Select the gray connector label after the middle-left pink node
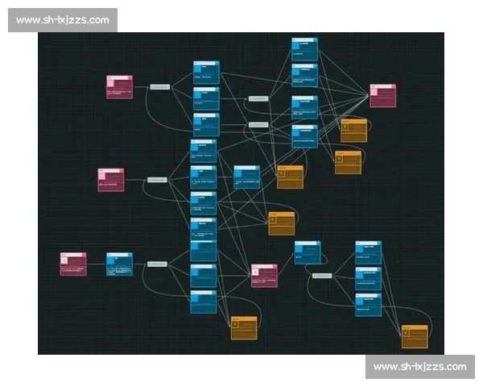Viewport: 483px width, 387px height. tap(157, 179)
